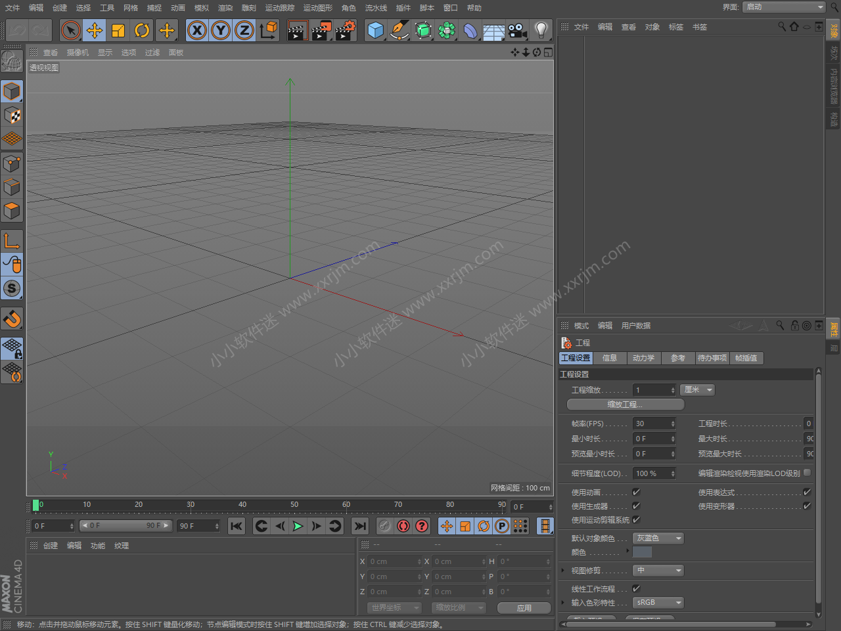The width and height of the screenshot is (841, 631).
Task: Switch to the 信息 tab
Action: pos(610,358)
